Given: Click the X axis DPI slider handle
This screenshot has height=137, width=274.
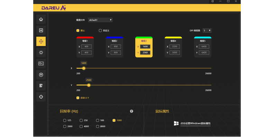Looking at the screenshot, I should (84, 68).
